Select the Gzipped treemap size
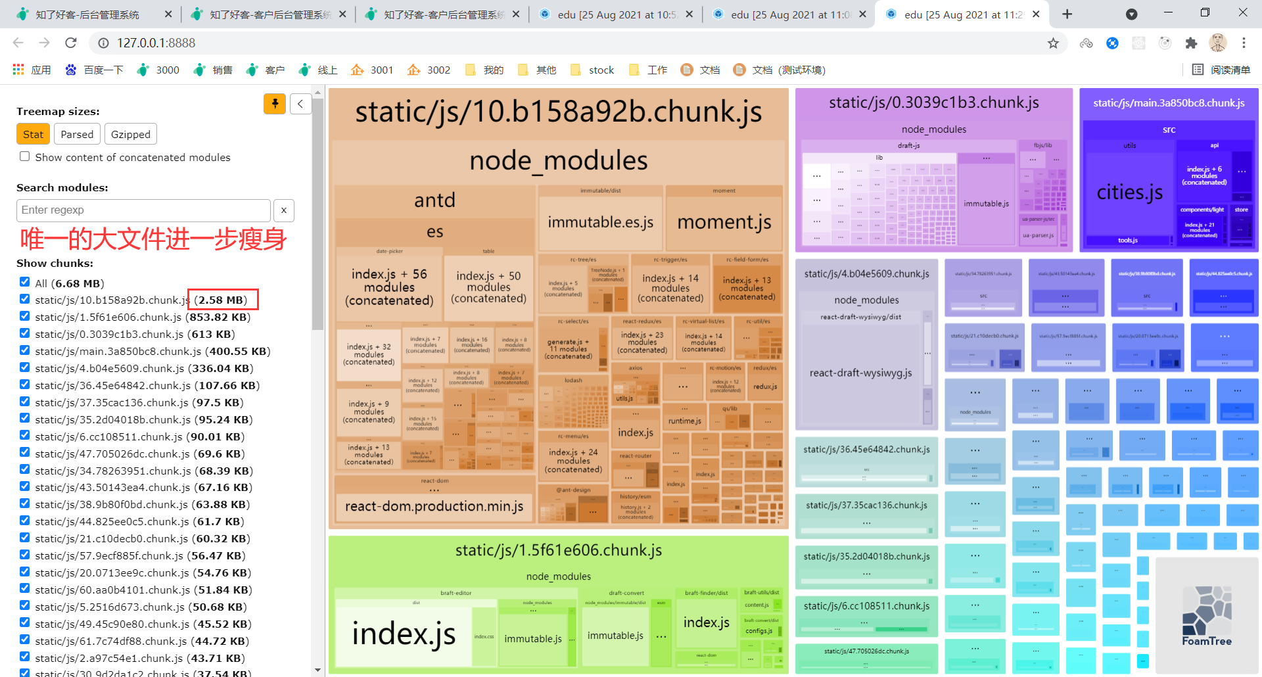 point(130,134)
